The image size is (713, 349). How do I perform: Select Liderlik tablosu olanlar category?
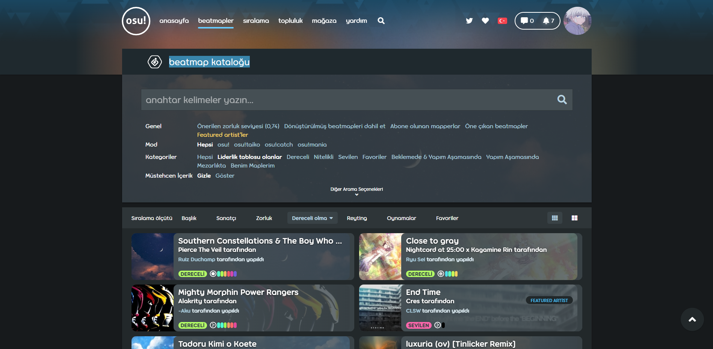click(x=249, y=157)
